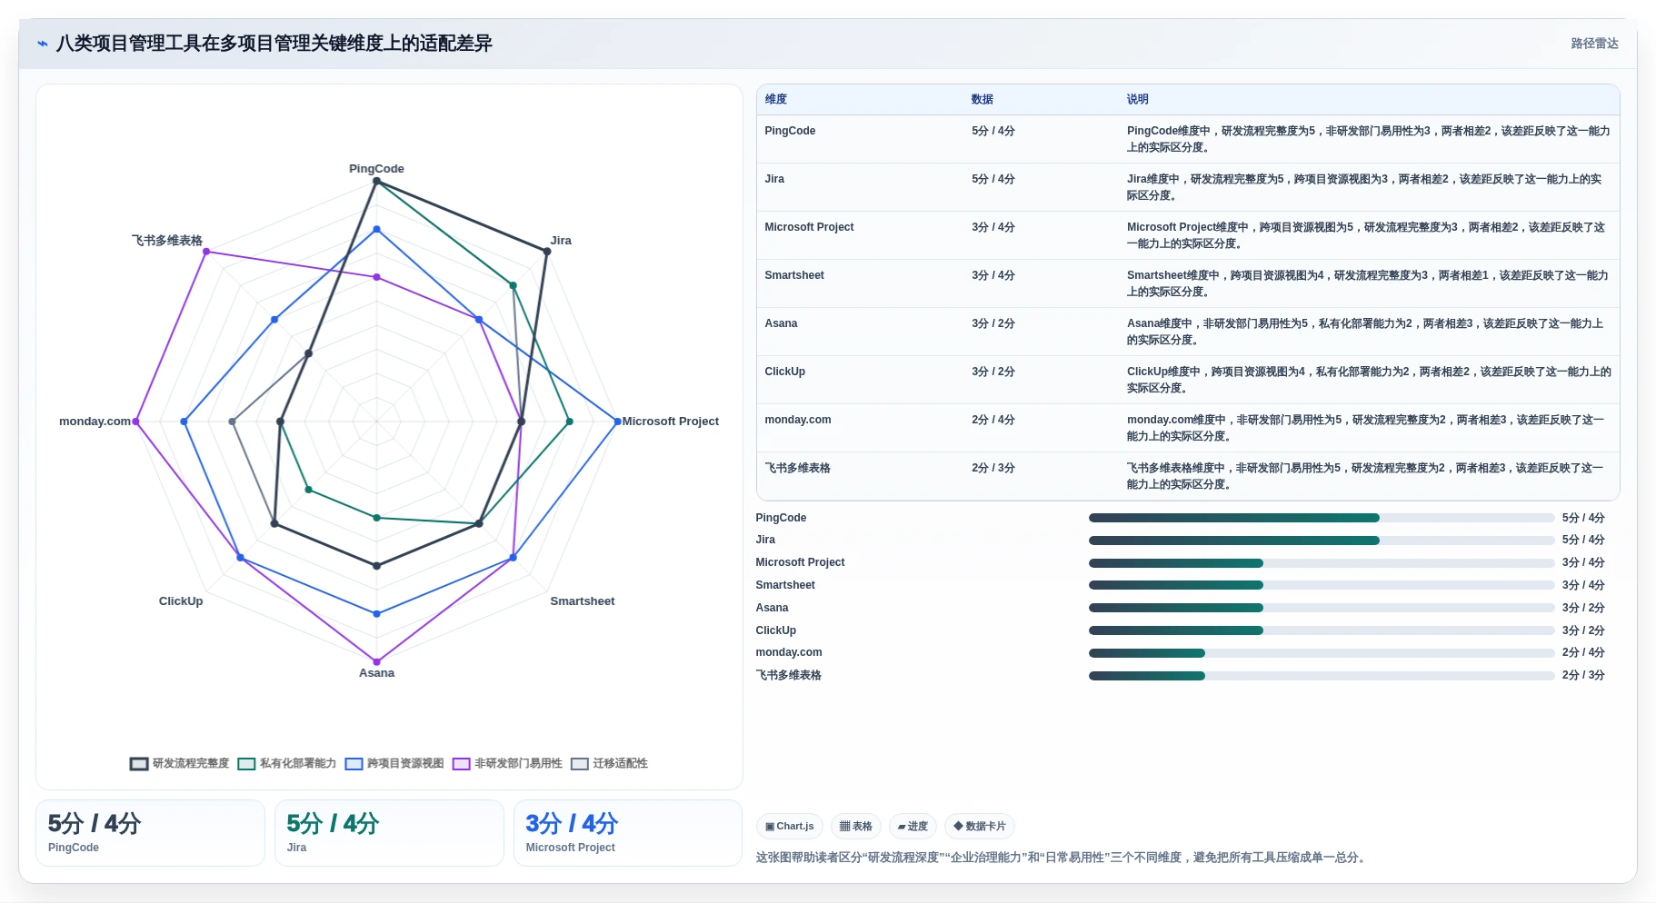This screenshot has height=903, width=1656.
Task: Select the Asana table row name
Action: (781, 323)
